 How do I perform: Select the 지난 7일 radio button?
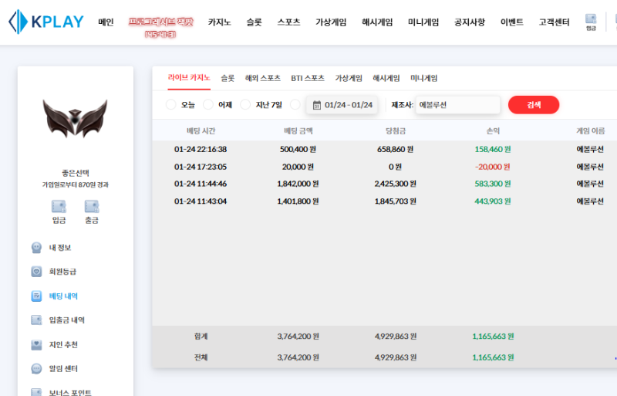[246, 105]
